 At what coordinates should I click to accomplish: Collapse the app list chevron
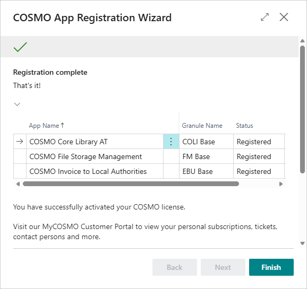pos(17,104)
